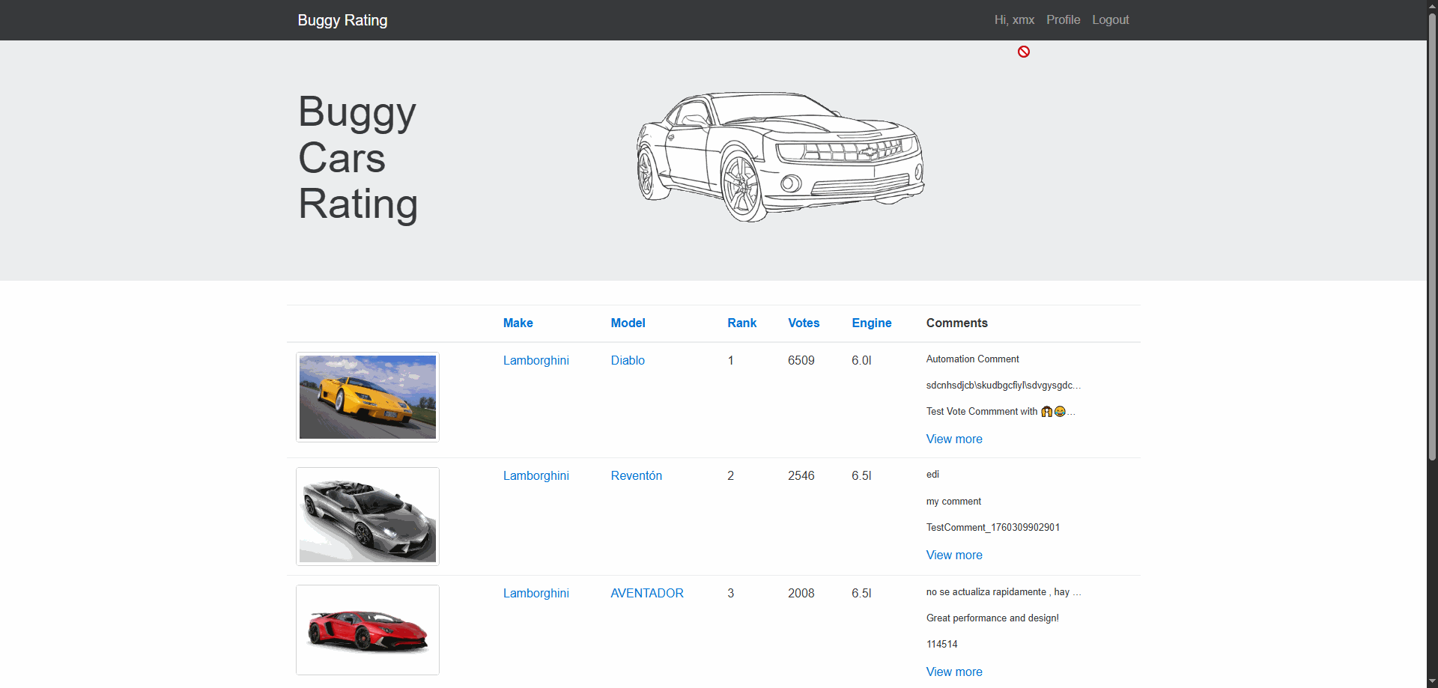Screen dimensions: 1438x688
Task: Sort the table by Engine header
Action: pyautogui.click(x=871, y=323)
